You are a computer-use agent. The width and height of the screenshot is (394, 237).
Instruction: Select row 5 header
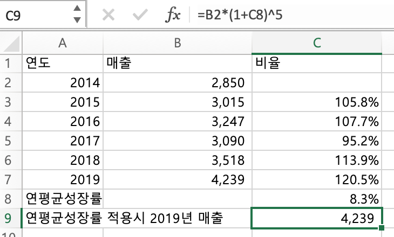(11, 141)
